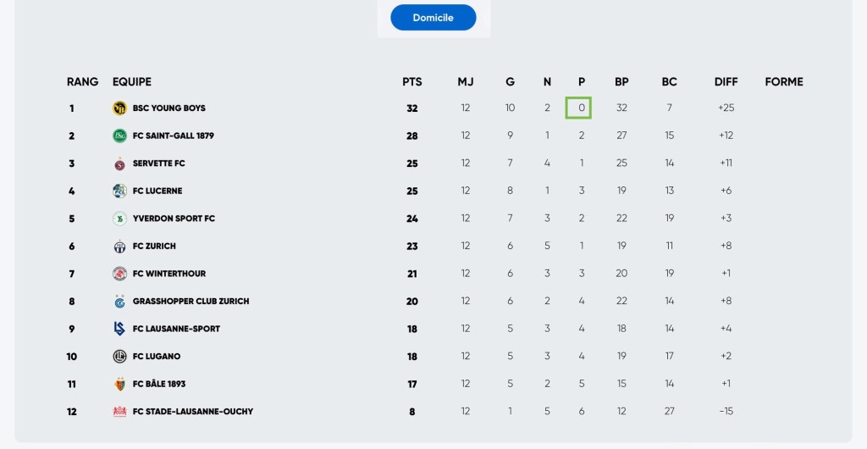Click the FC Lucerne club badge
The height and width of the screenshot is (449, 867).
(119, 191)
